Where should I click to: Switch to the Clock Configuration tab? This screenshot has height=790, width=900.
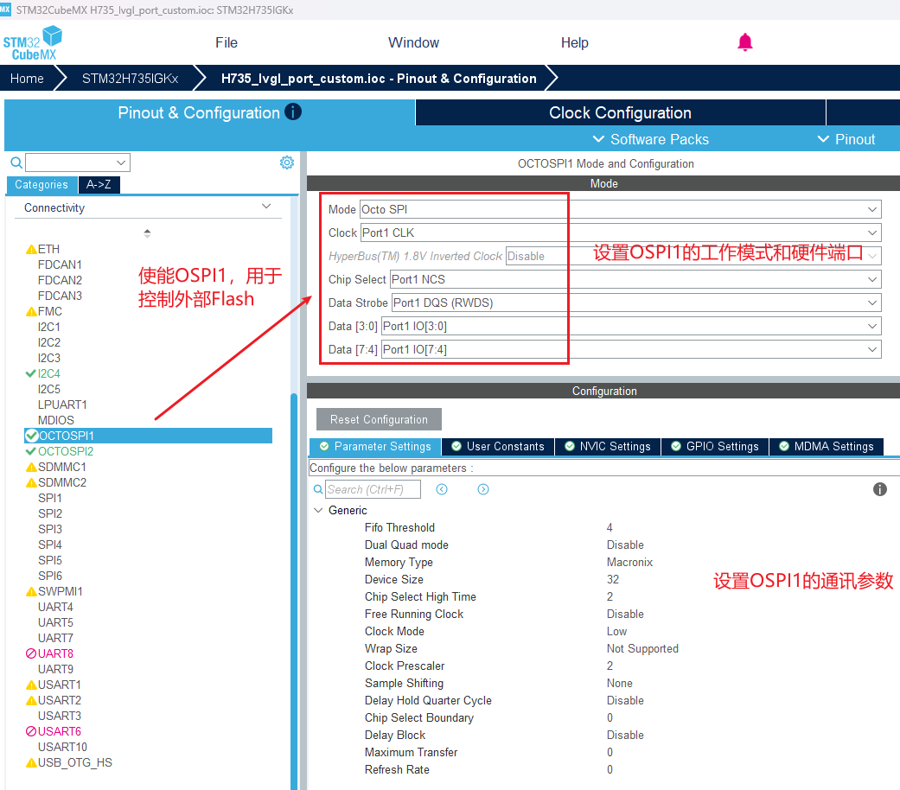pyautogui.click(x=621, y=112)
